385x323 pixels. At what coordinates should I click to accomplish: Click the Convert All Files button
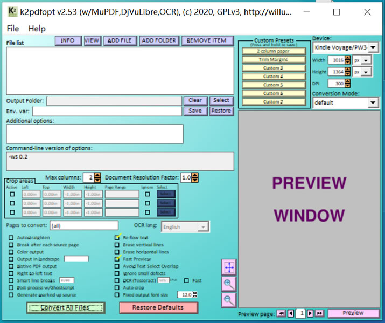pyautogui.click(x=66, y=308)
